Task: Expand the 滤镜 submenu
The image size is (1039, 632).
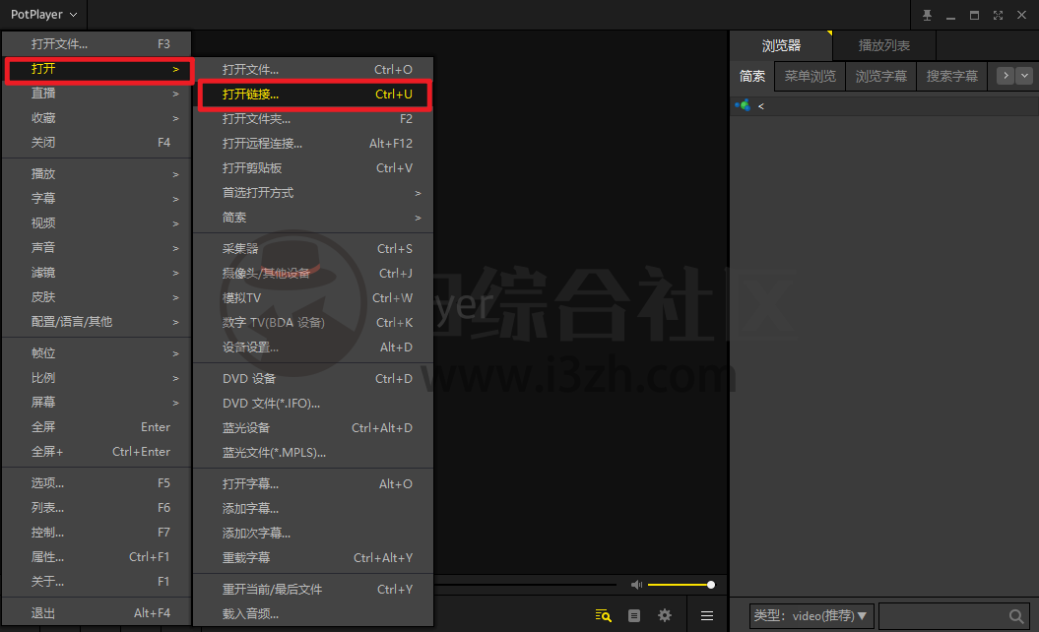Action: [x=97, y=273]
